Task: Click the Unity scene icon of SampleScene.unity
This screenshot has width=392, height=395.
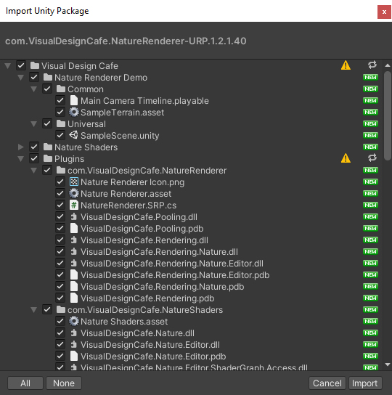Action: 73,135
